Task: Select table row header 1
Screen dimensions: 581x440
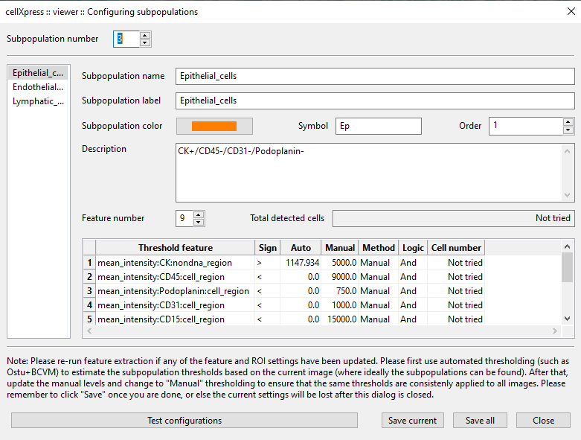Action: click(x=89, y=263)
